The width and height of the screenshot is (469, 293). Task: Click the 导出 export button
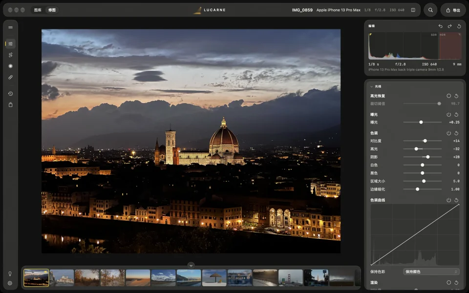click(x=453, y=10)
